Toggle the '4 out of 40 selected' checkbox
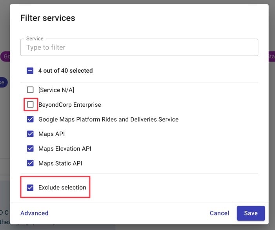Screen dimensions: 275x230 point(30,71)
